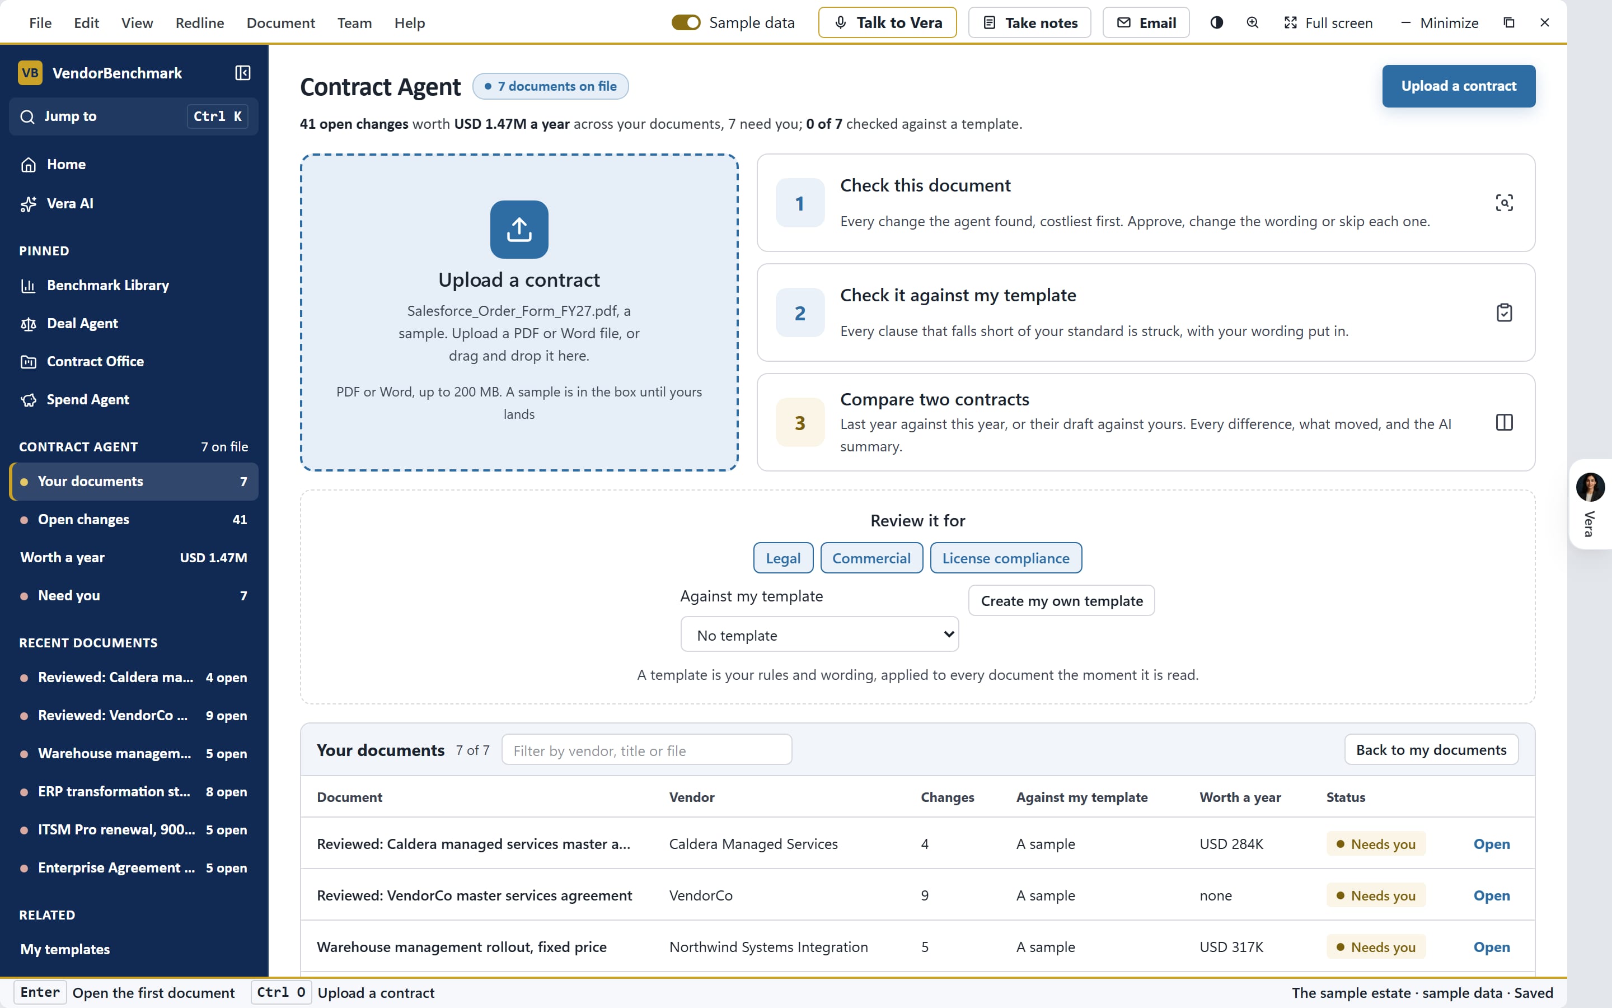
Task: Click Create my own template button
Action: 1061,601
